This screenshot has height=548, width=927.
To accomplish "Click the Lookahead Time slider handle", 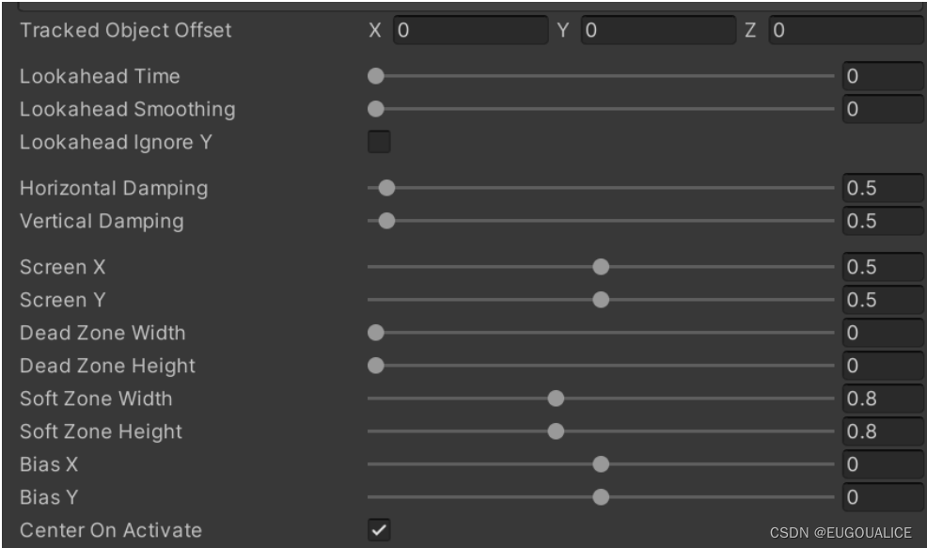I will (x=376, y=76).
